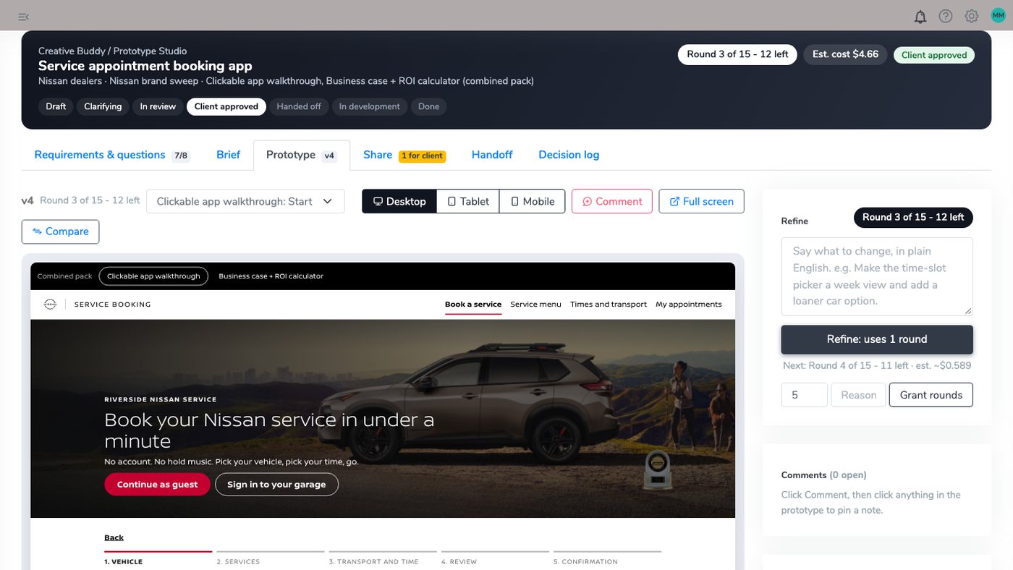Open the notifications bell
The width and height of the screenshot is (1013, 570).
tap(920, 16)
